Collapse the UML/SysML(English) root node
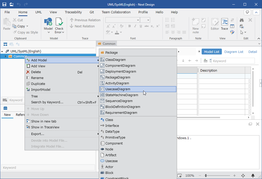 (x=2, y=51)
